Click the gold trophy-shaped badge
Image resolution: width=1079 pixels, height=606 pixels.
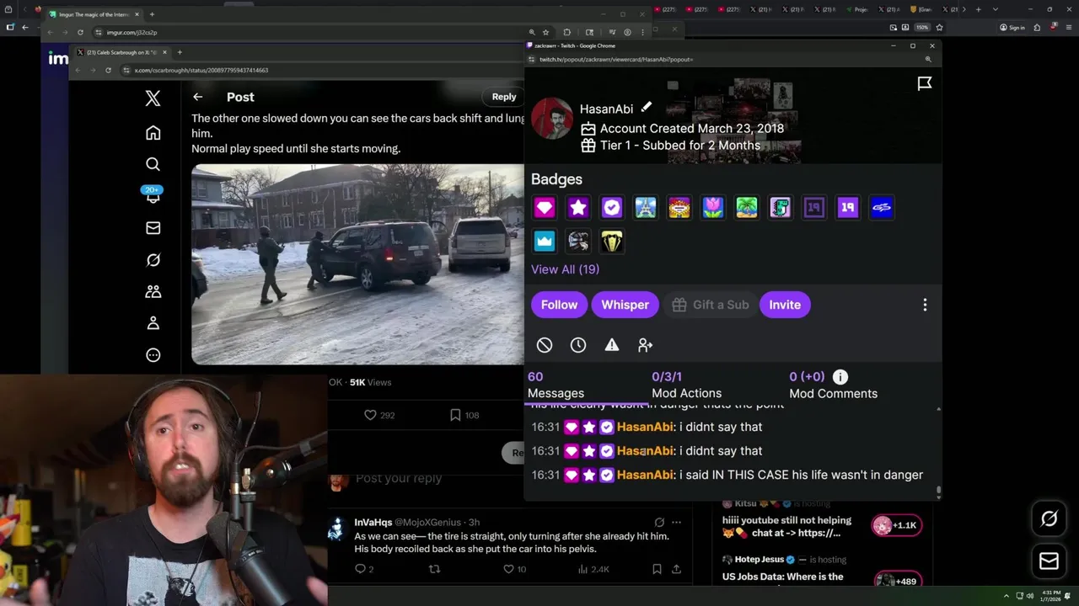click(612, 242)
